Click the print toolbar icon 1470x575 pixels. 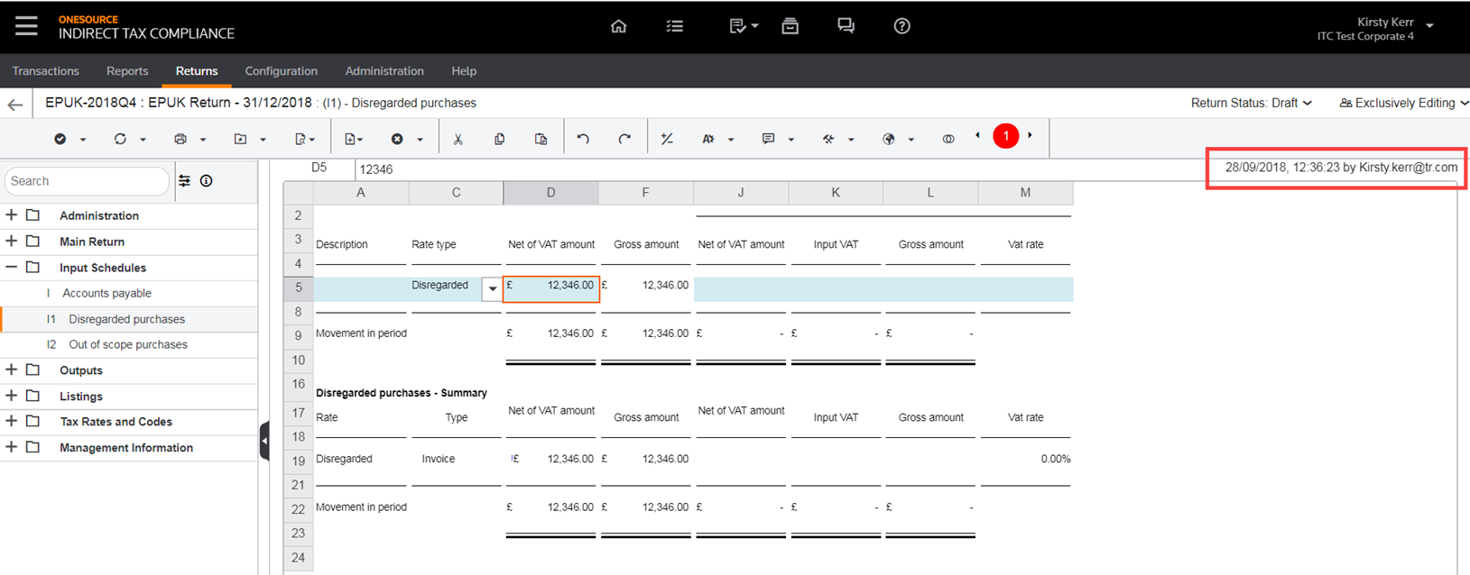[x=180, y=139]
